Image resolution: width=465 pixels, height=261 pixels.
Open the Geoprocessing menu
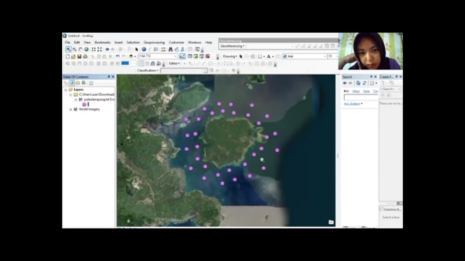(x=154, y=42)
